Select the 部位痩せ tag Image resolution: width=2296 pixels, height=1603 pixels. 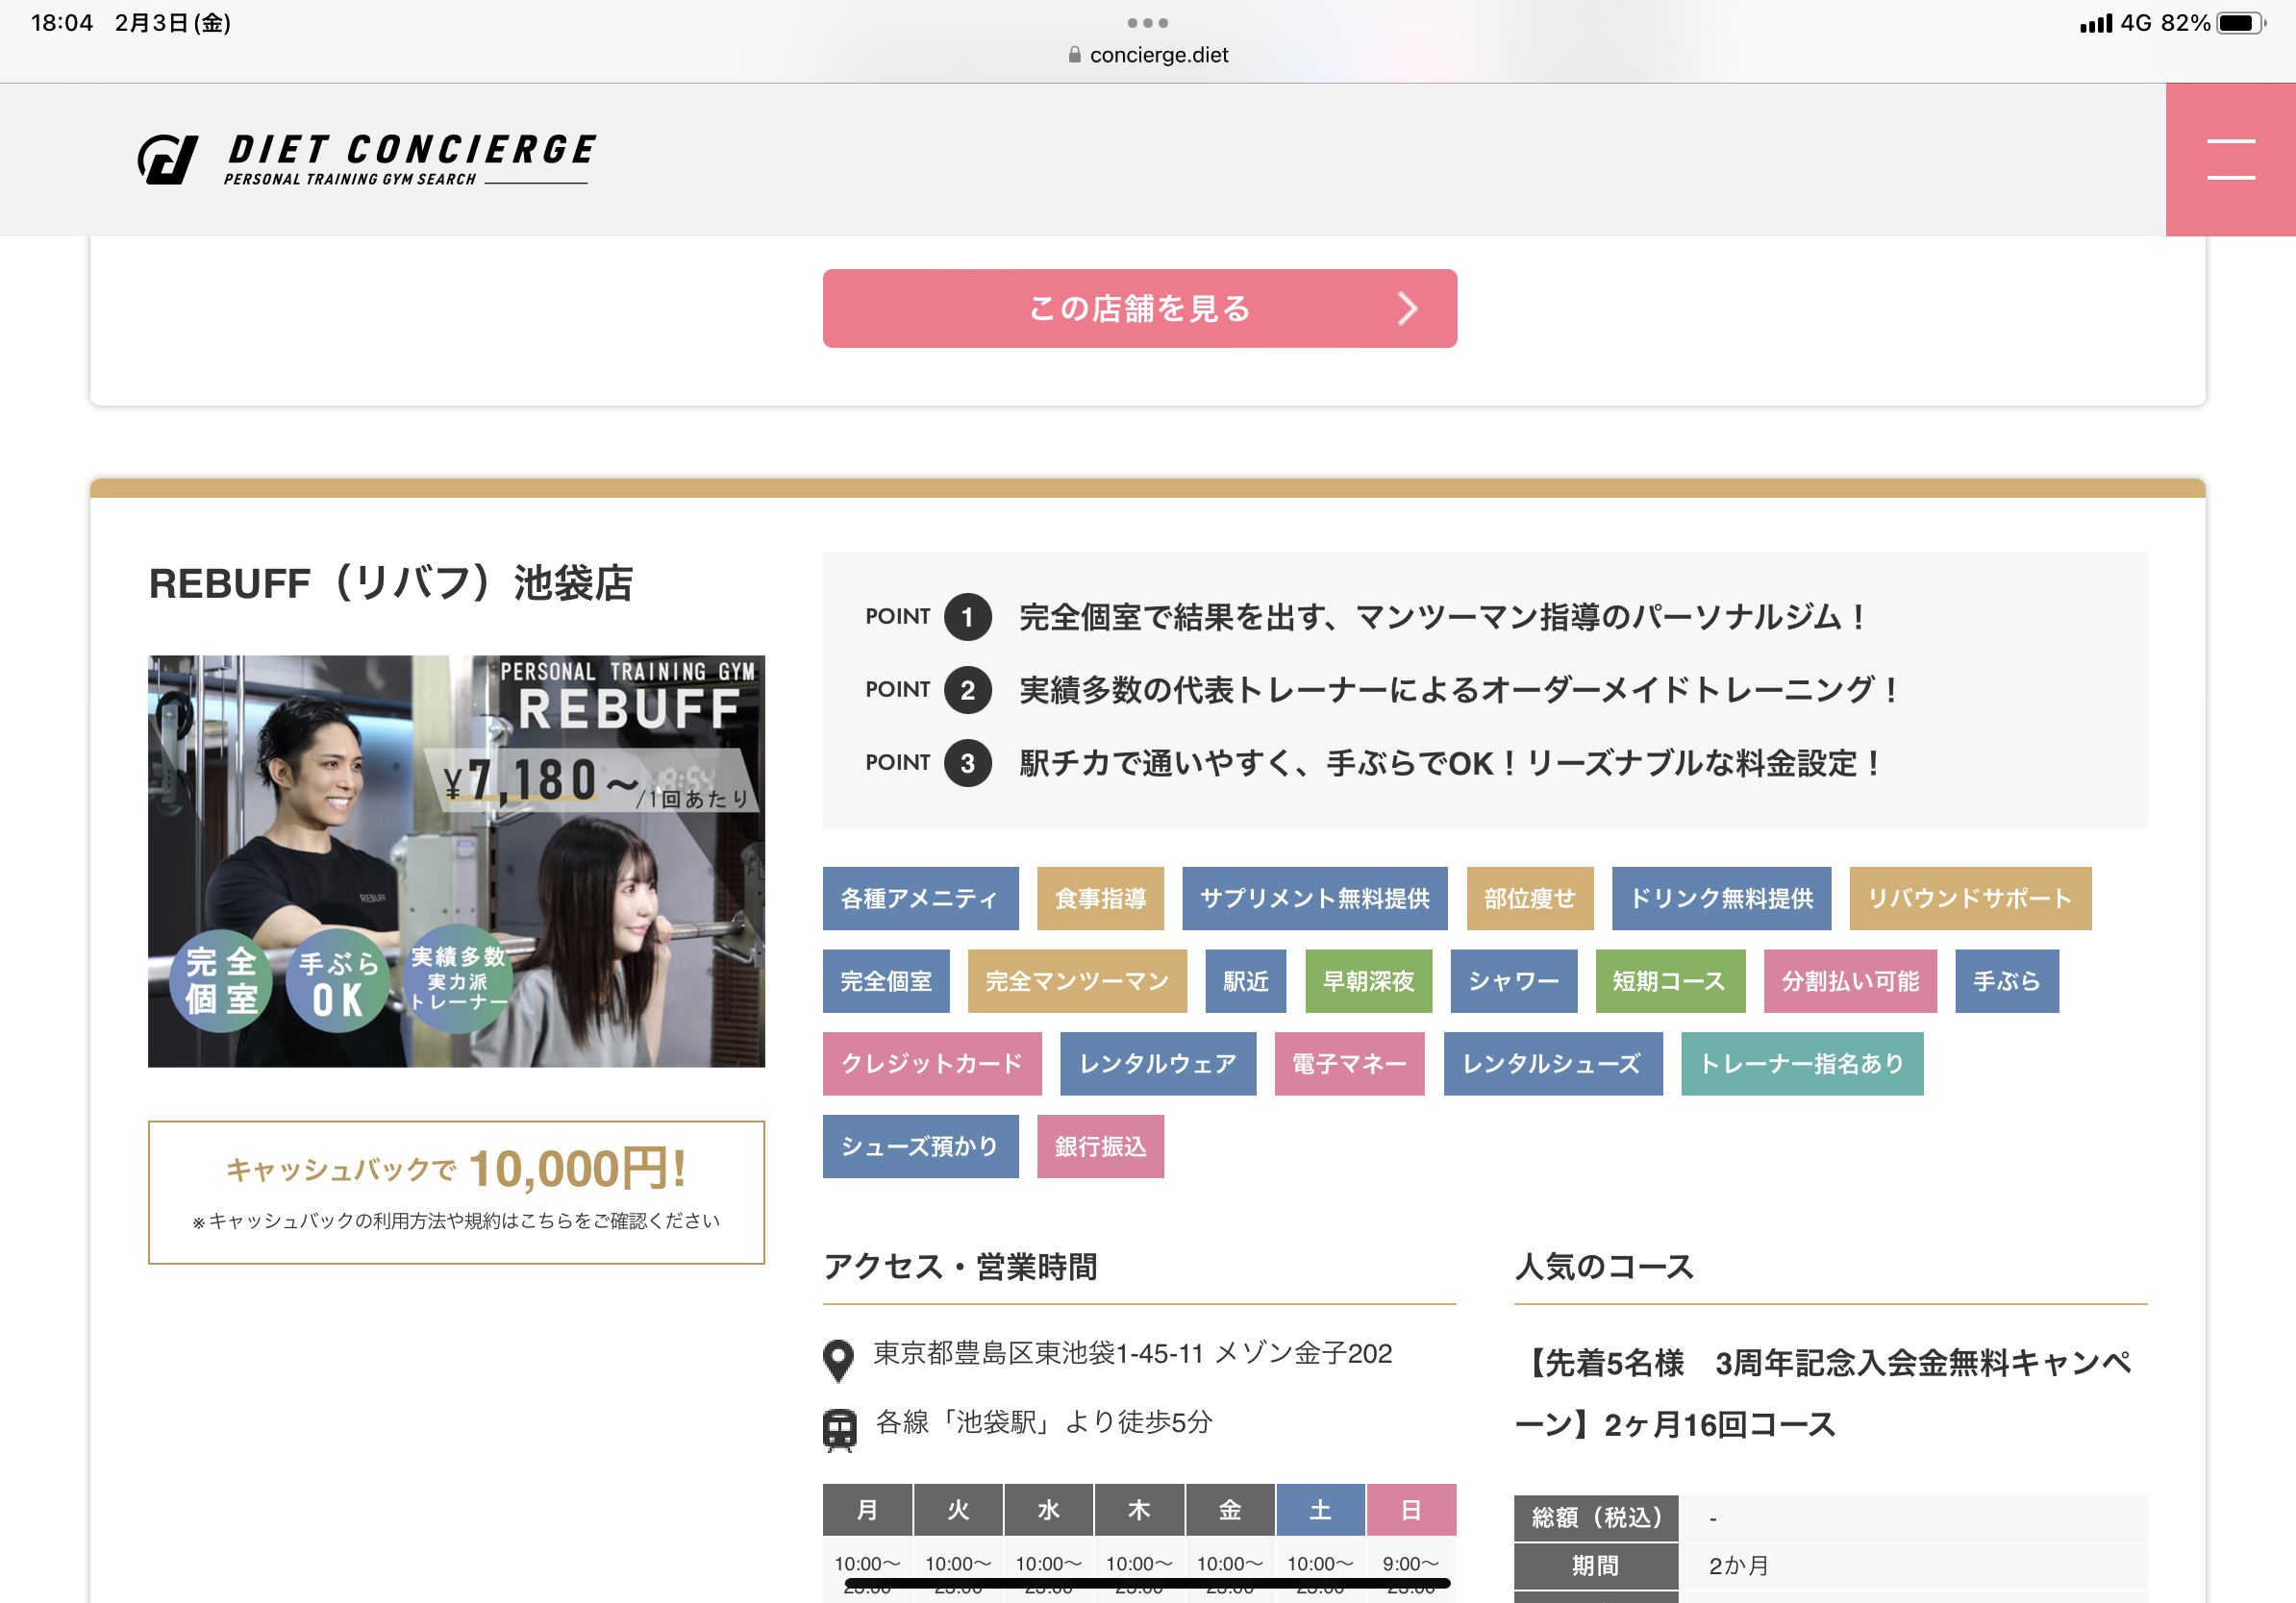(1529, 899)
